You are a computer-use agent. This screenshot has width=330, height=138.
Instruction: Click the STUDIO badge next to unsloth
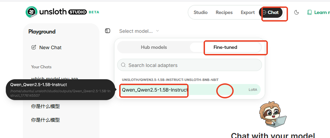[x=77, y=12]
